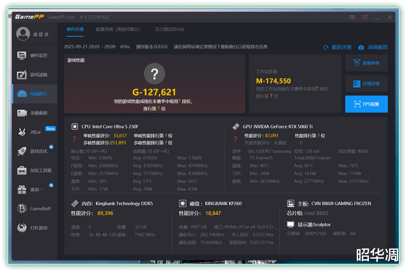Click the GamePP logo in the title bar
The height and width of the screenshot is (272, 407).
[29, 17]
